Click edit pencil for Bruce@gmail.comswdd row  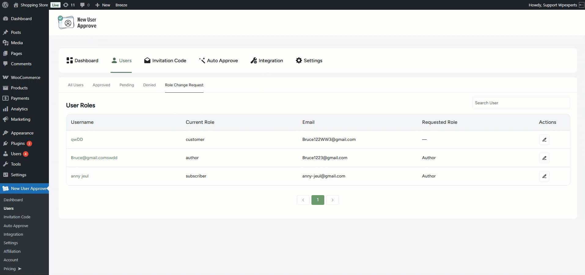[x=544, y=158]
